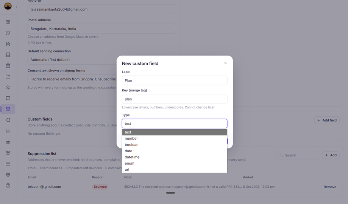The width and height of the screenshot is (348, 204).
Task: Open the cube package icon in sidebar
Action: [8, 153]
